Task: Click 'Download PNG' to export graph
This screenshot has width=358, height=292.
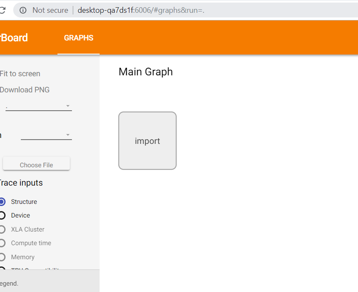Action: [25, 90]
